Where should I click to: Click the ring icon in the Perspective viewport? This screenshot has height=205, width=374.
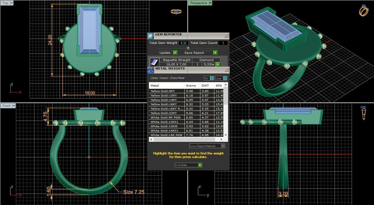click(x=364, y=10)
